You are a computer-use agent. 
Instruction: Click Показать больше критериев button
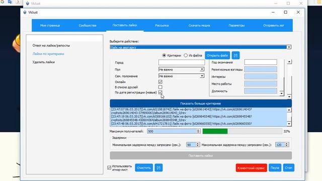tap(201, 104)
